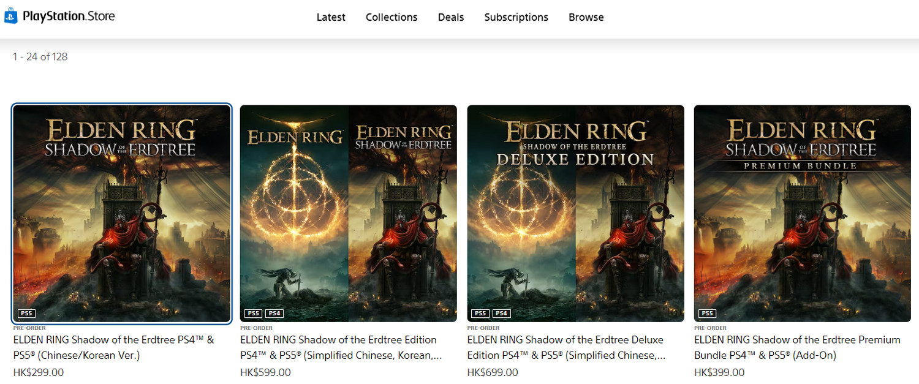Select the Subscriptions tab
Viewport: 919px width, 384px height.
pyautogui.click(x=516, y=17)
